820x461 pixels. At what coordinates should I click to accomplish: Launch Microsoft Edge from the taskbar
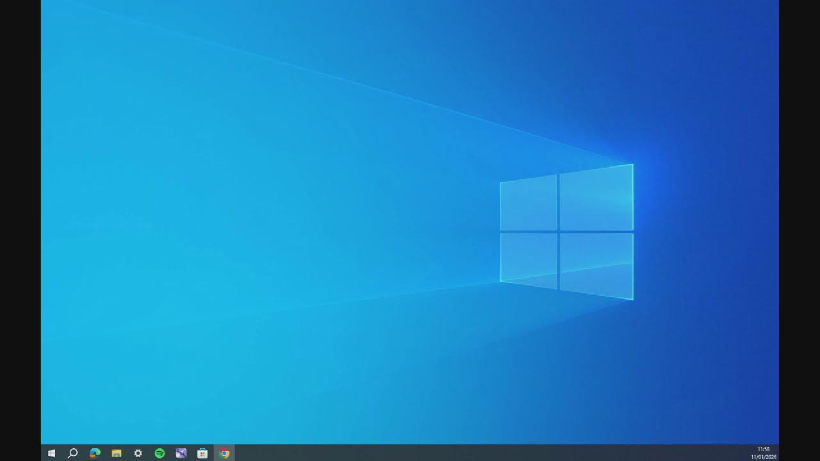pyautogui.click(x=95, y=453)
